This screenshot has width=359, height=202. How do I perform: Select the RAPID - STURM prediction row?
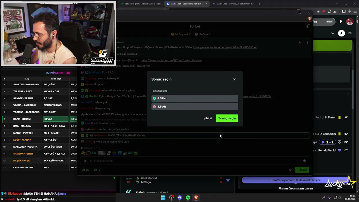click(39, 119)
